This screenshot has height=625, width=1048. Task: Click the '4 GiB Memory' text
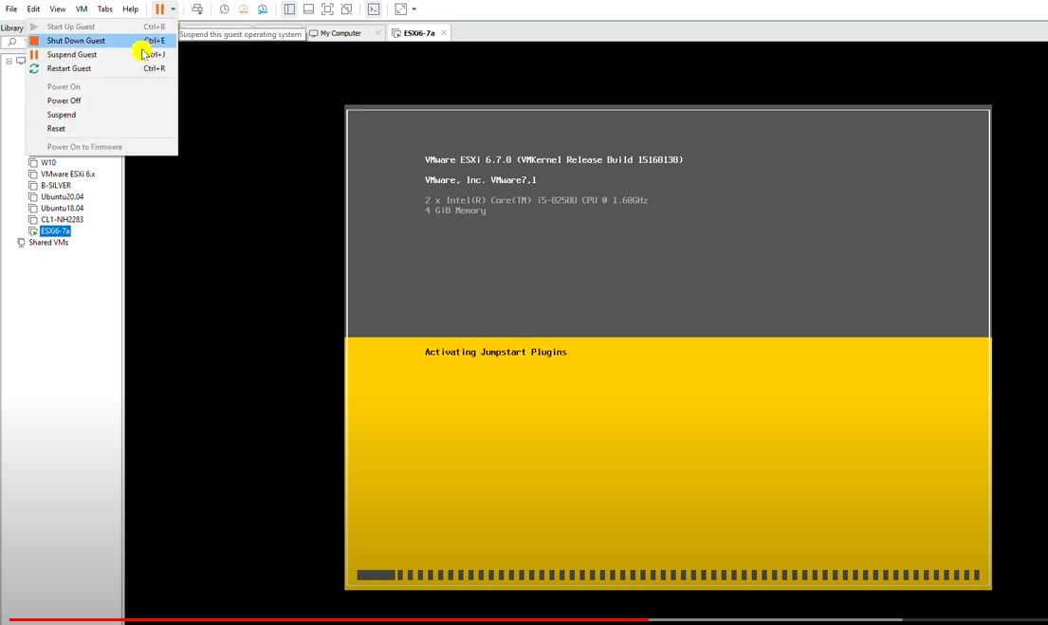[x=455, y=211]
